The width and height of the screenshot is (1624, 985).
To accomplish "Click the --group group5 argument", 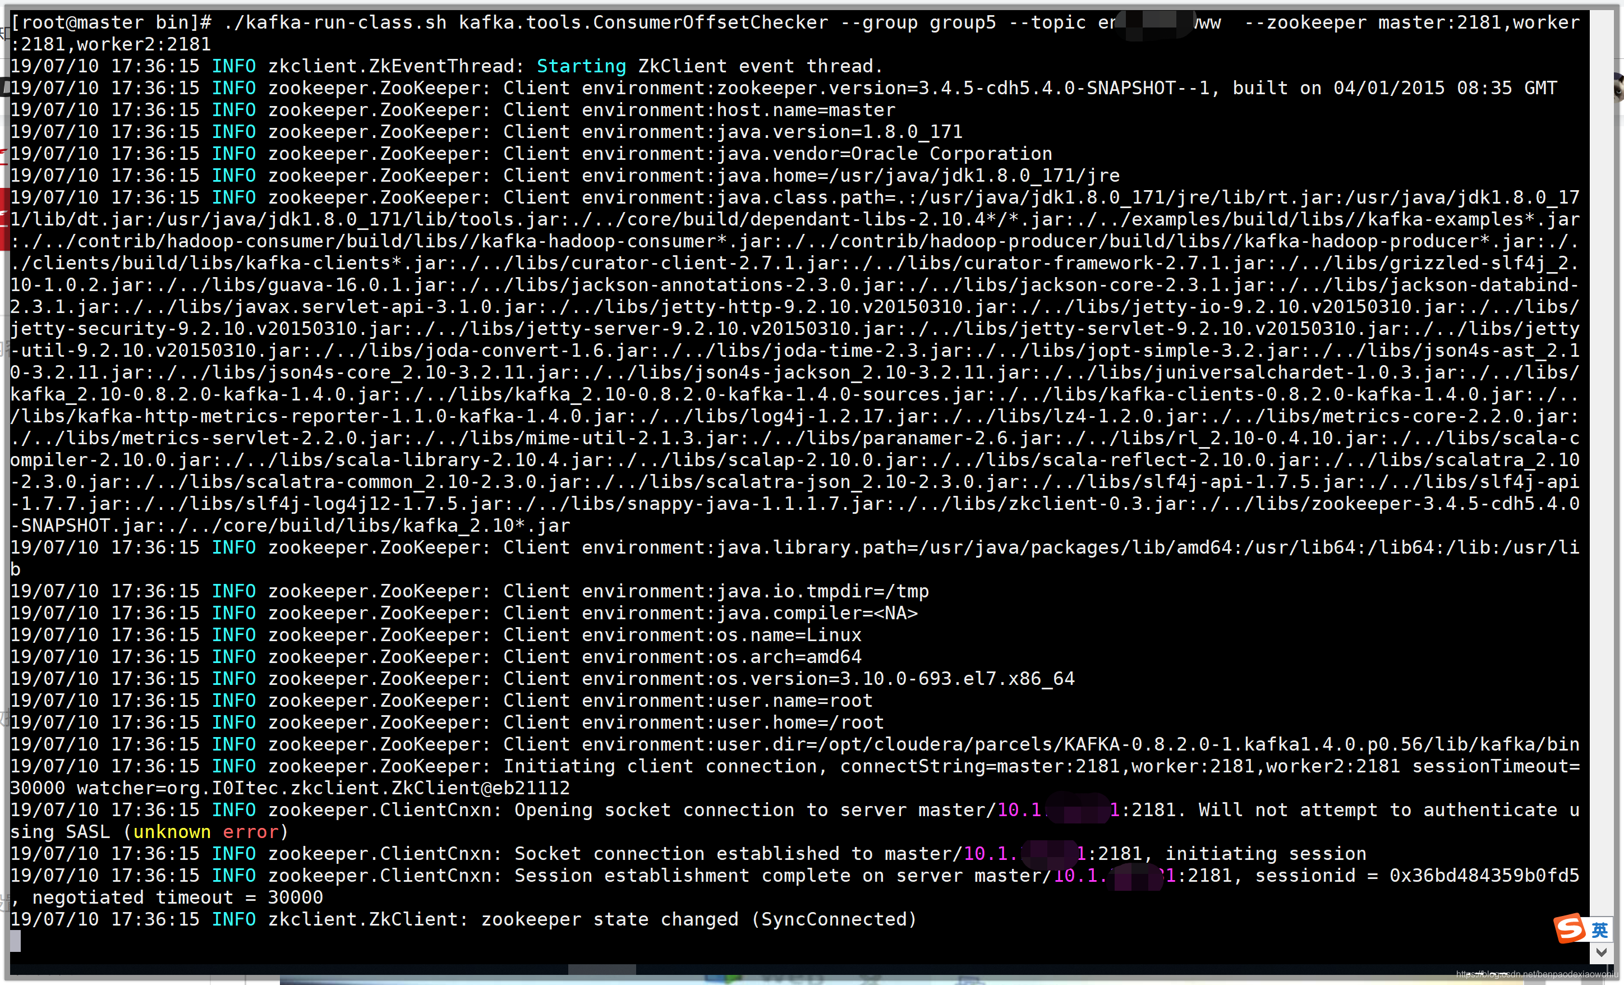I will 918,22.
